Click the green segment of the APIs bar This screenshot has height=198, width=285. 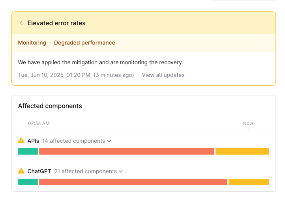28,151
